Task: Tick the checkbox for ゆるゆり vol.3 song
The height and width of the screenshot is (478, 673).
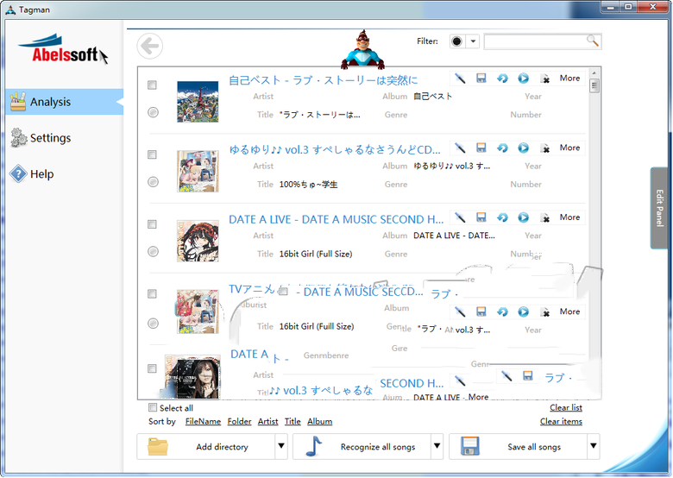Action: tap(152, 154)
